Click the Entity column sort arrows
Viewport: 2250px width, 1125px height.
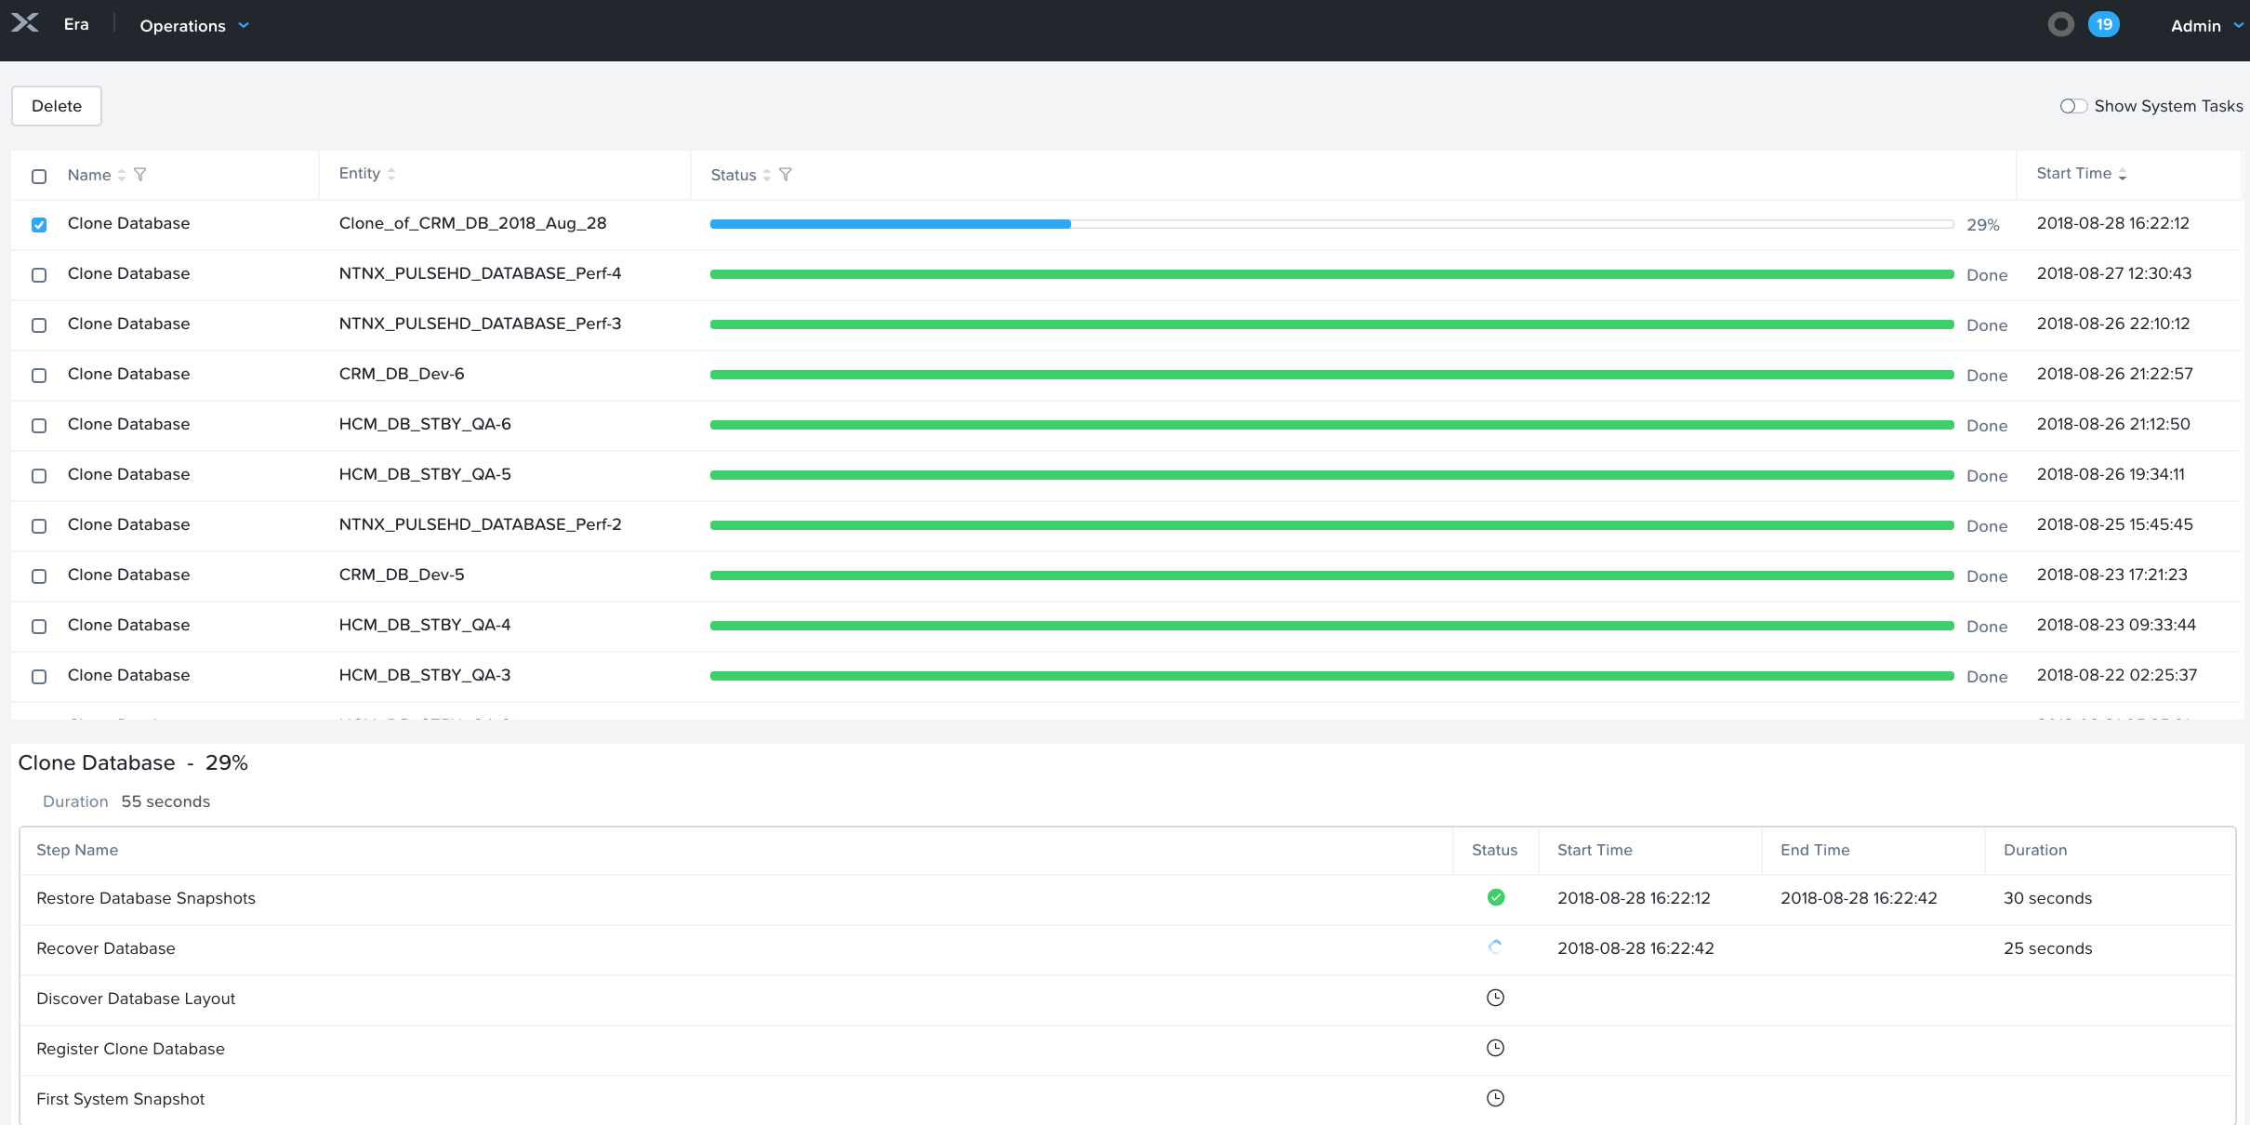(391, 174)
